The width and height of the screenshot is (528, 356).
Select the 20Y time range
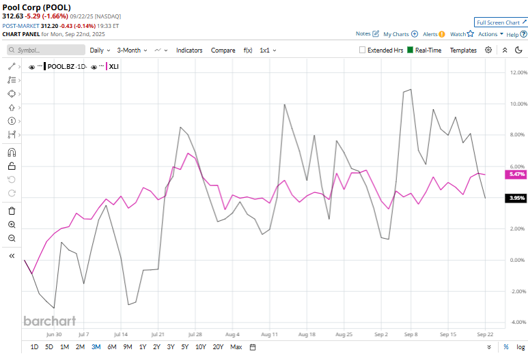coord(218,347)
